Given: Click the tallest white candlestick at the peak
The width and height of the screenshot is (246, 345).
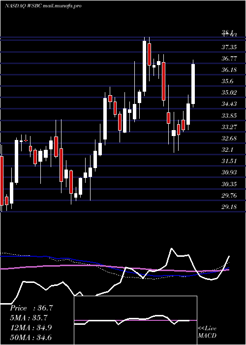Looking at the screenshot, I should tap(144, 66).
